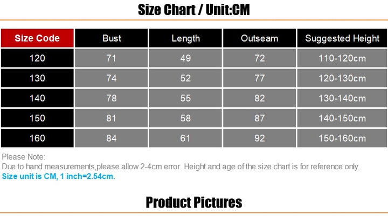Select the length value 52 cell
The image size is (388, 221).
[x=185, y=78]
